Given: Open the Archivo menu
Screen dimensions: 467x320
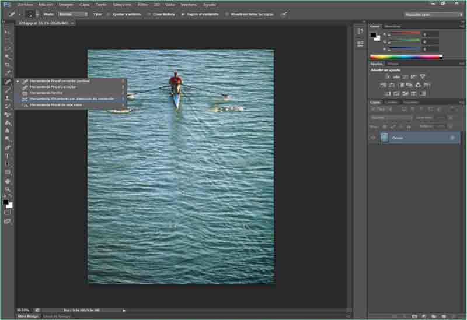Looking at the screenshot, I should [26, 4].
